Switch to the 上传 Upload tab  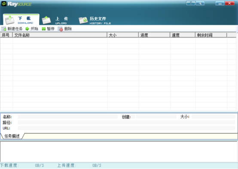tap(55, 20)
